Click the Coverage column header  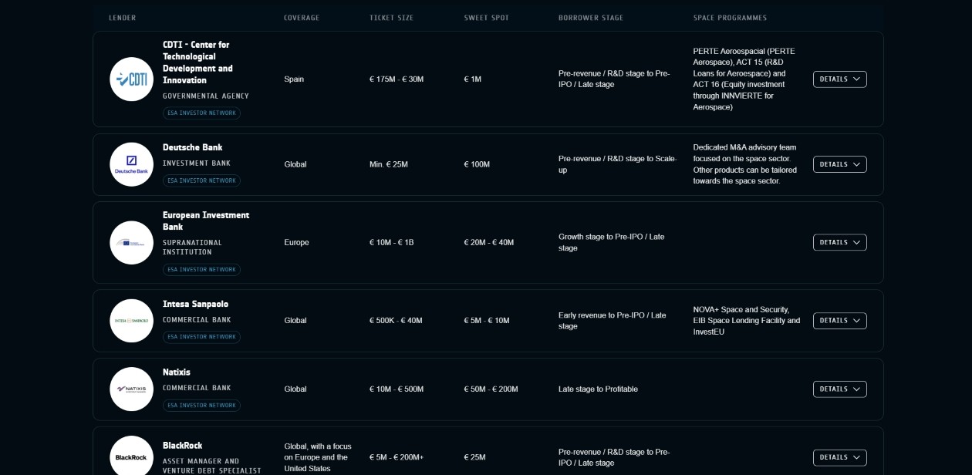pos(302,18)
